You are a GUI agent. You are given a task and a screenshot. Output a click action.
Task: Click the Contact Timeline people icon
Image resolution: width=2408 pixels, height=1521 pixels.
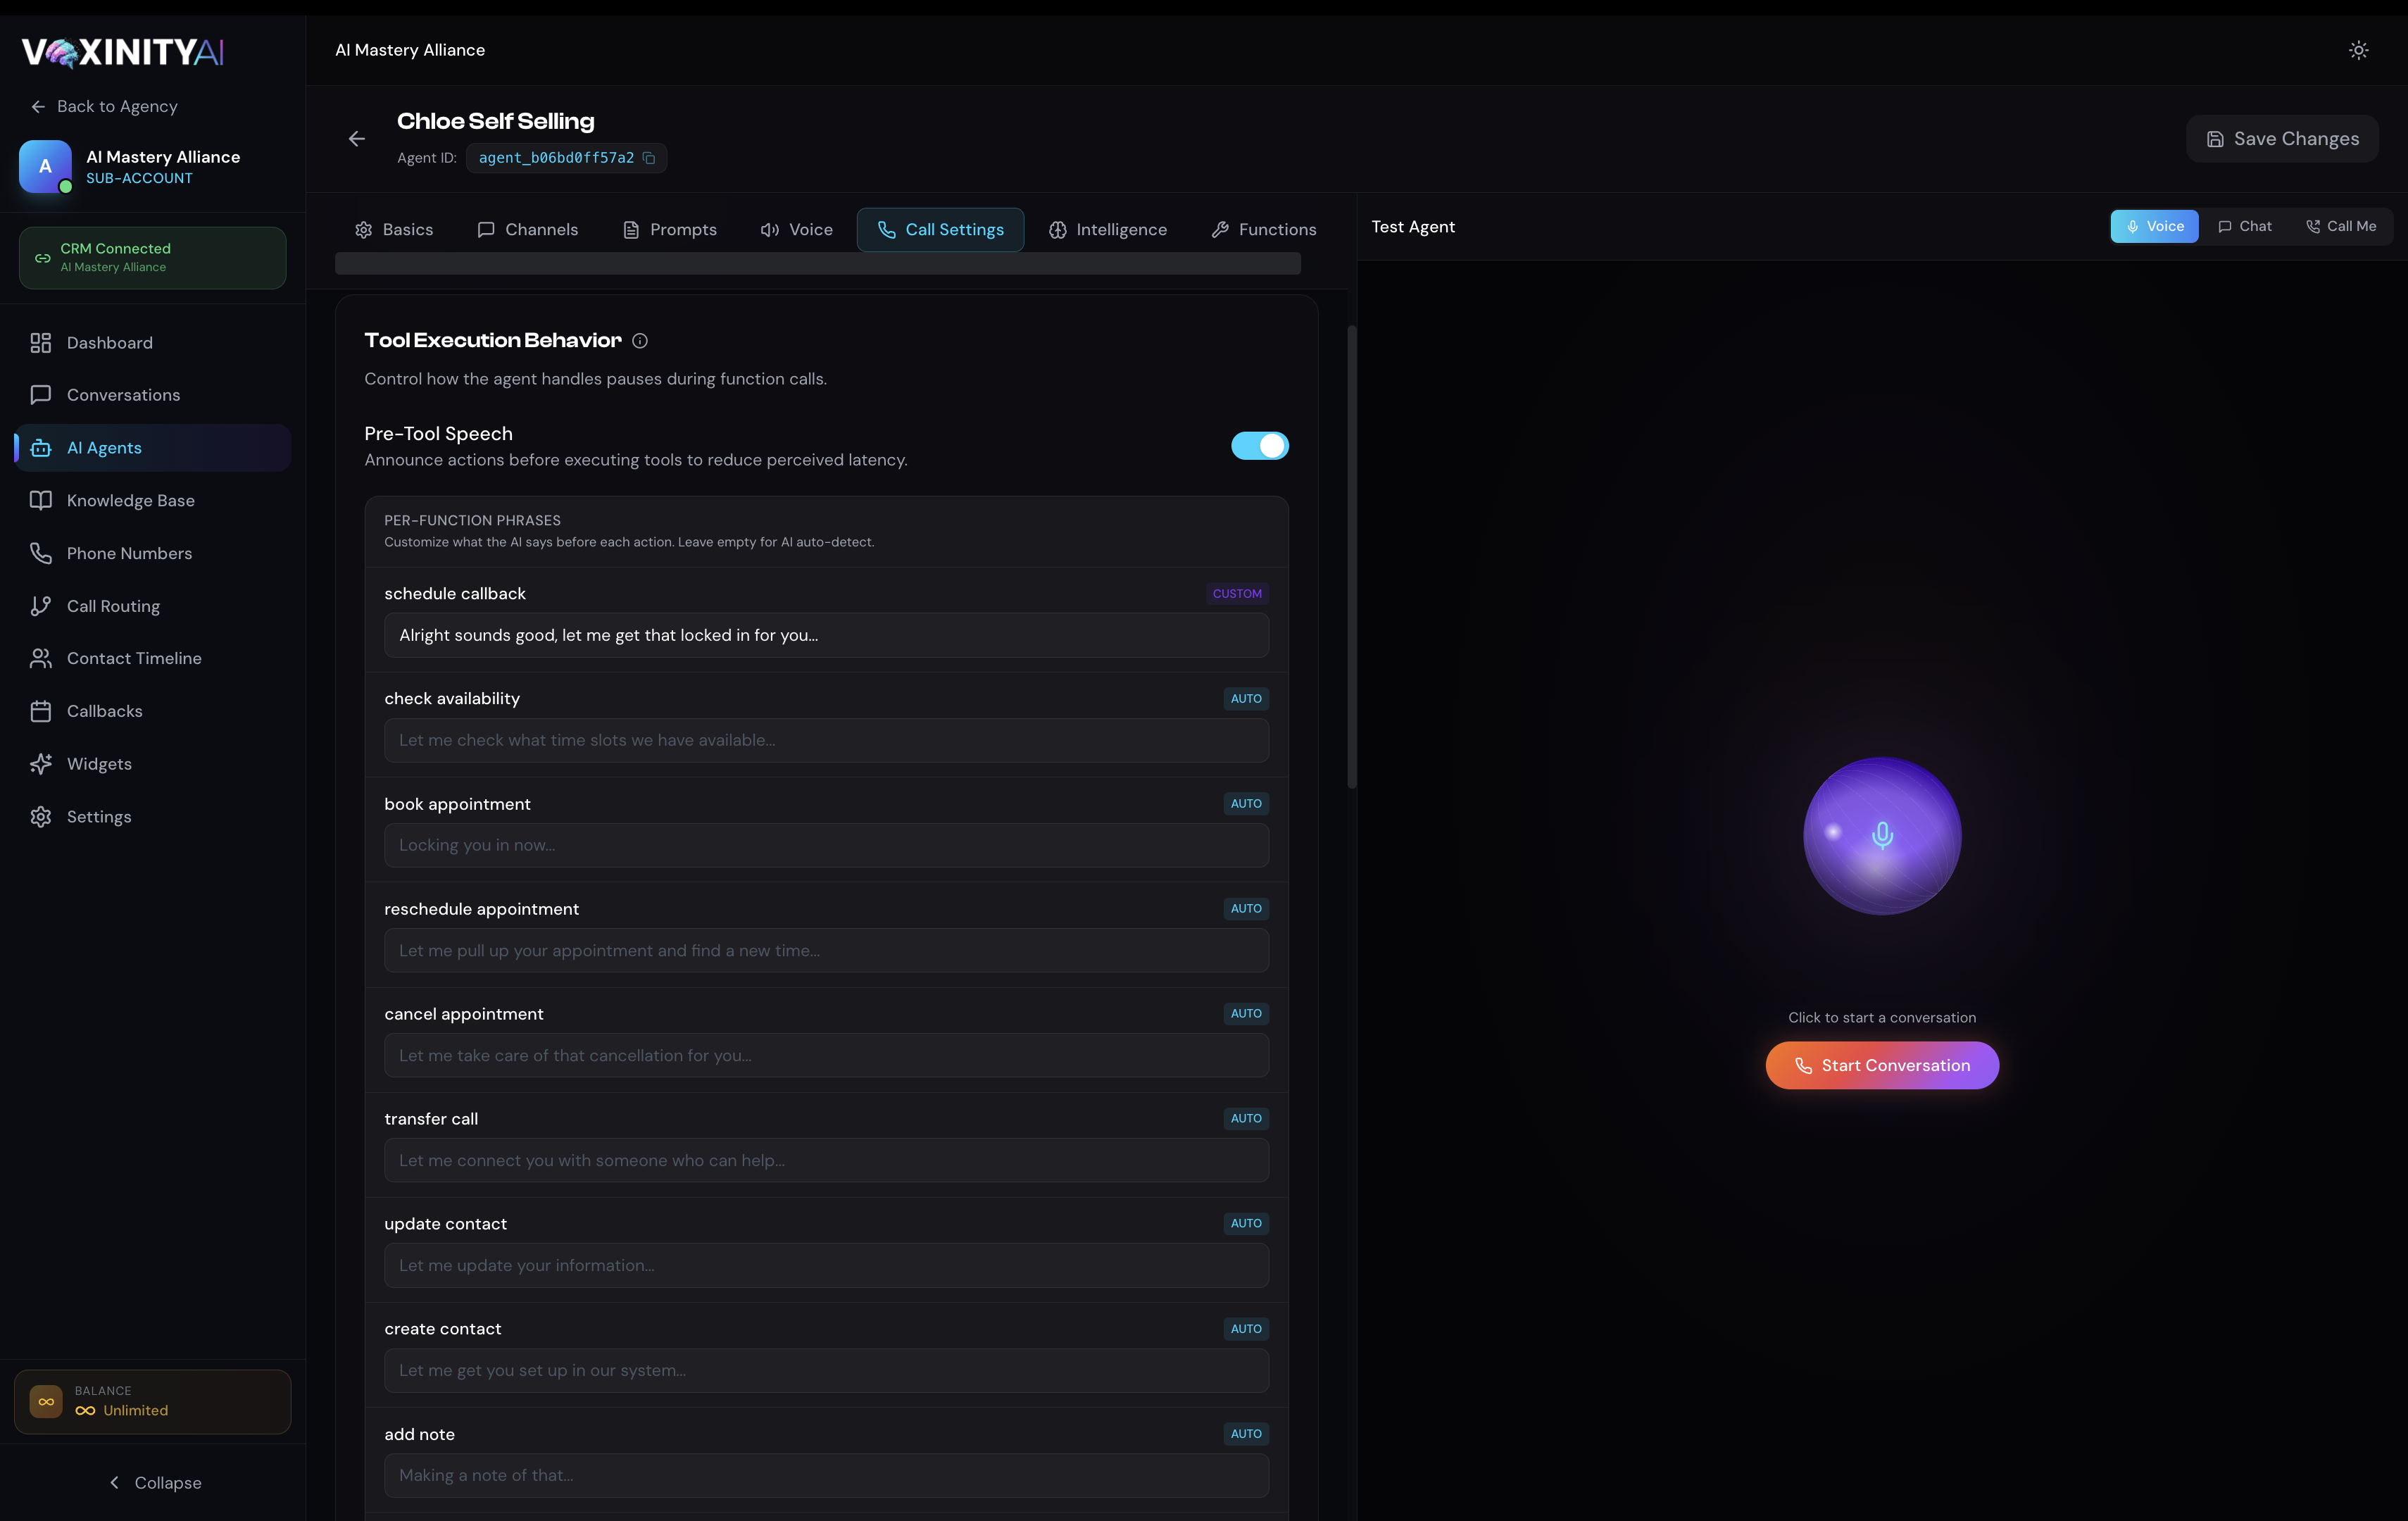(40, 658)
